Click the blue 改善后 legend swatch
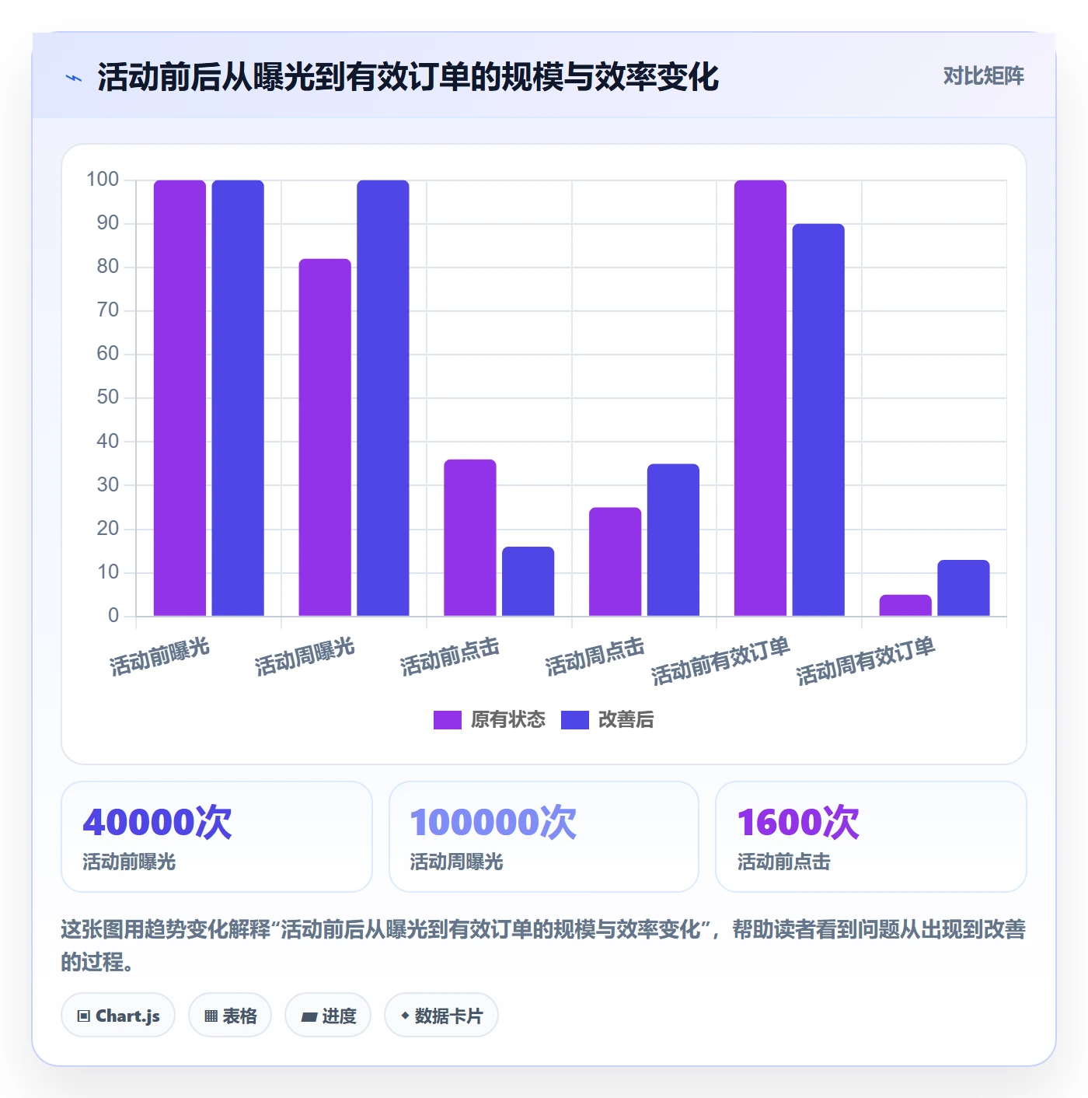Screen dimensions: 1088x1098 (x=575, y=720)
